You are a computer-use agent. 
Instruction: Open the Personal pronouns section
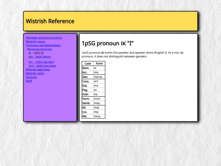pos(39,49)
